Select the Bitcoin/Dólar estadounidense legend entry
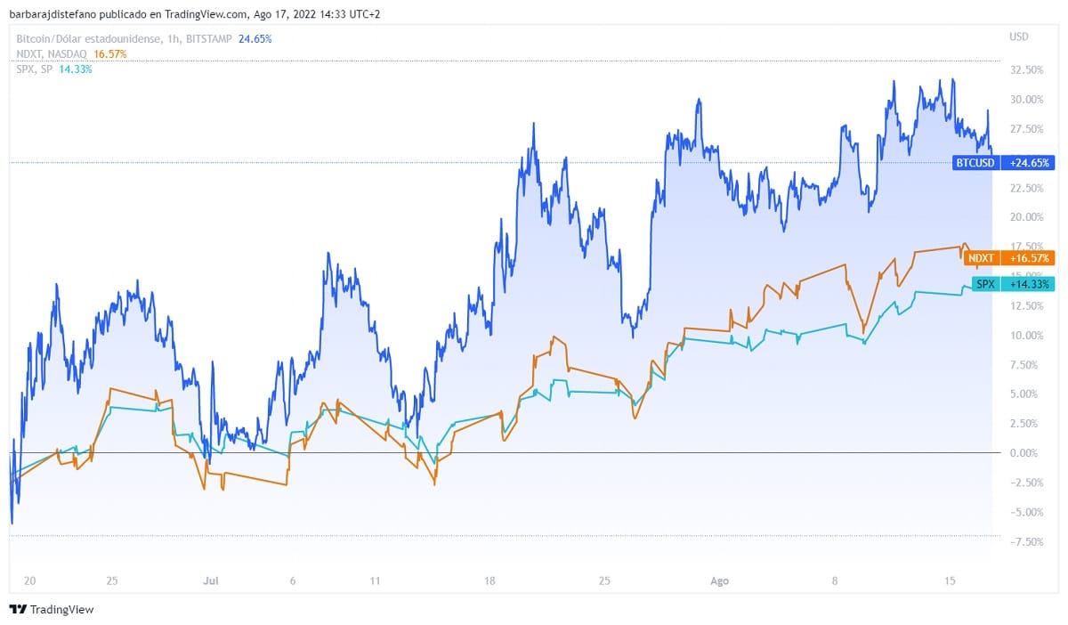This screenshot has height=625, width=1068. coord(89,39)
